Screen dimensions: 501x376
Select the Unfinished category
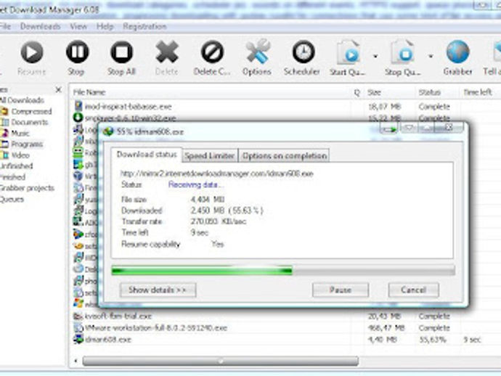(16, 166)
